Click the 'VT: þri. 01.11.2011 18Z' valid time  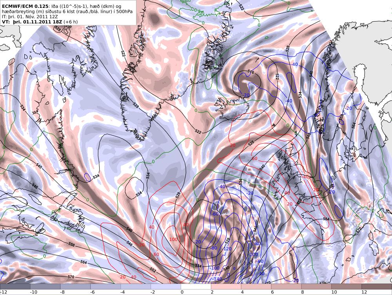(32, 22)
